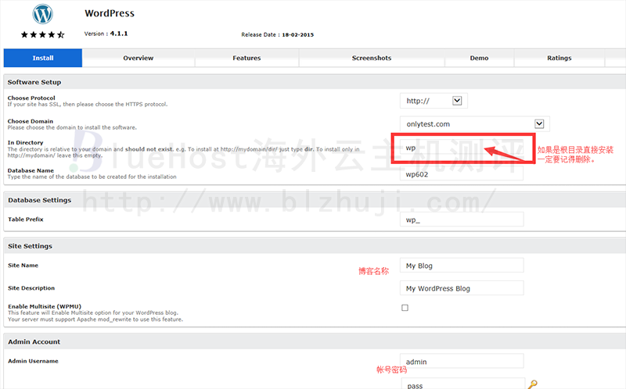The image size is (626, 389).
Task: Switch to the Install tab
Action: (43, 58)
